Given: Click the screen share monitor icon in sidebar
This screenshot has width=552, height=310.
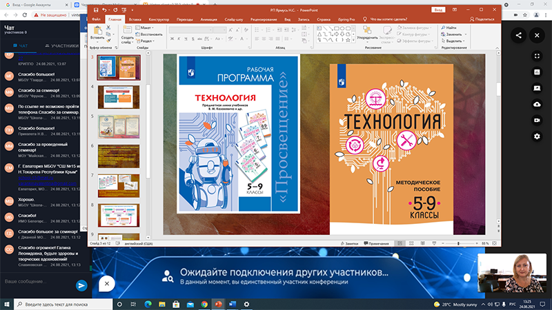Looking at the screenshot, I should coord(537,88).
